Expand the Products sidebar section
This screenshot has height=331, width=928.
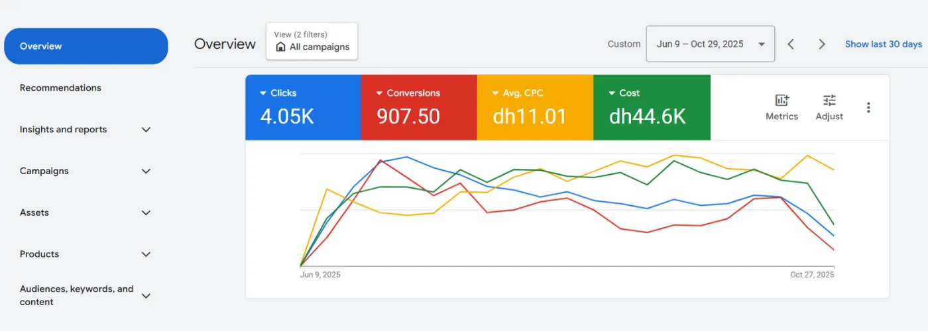click(x=146, y=254)
